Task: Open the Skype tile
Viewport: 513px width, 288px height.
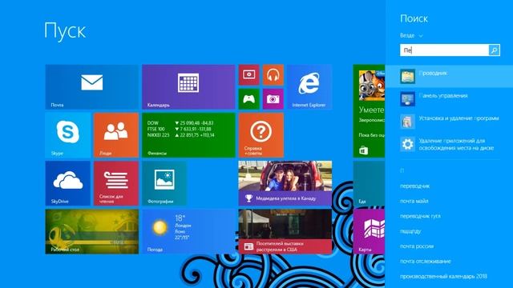Action: pos(67,135)
